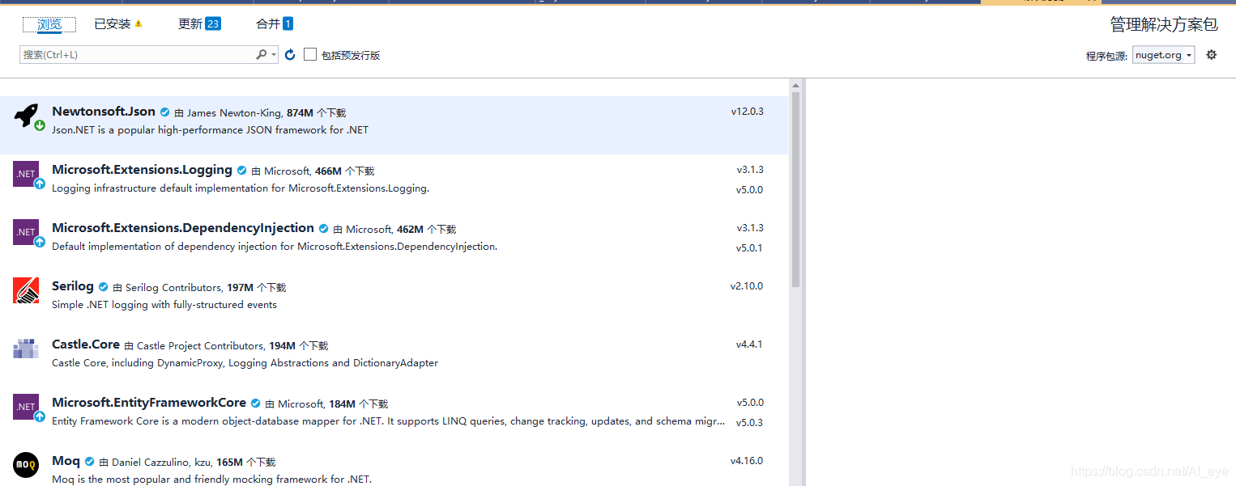The height and width of the screenshot is (486, 1236).
Task: Click the Castle.Core package icon
Action: click(26, 349)
